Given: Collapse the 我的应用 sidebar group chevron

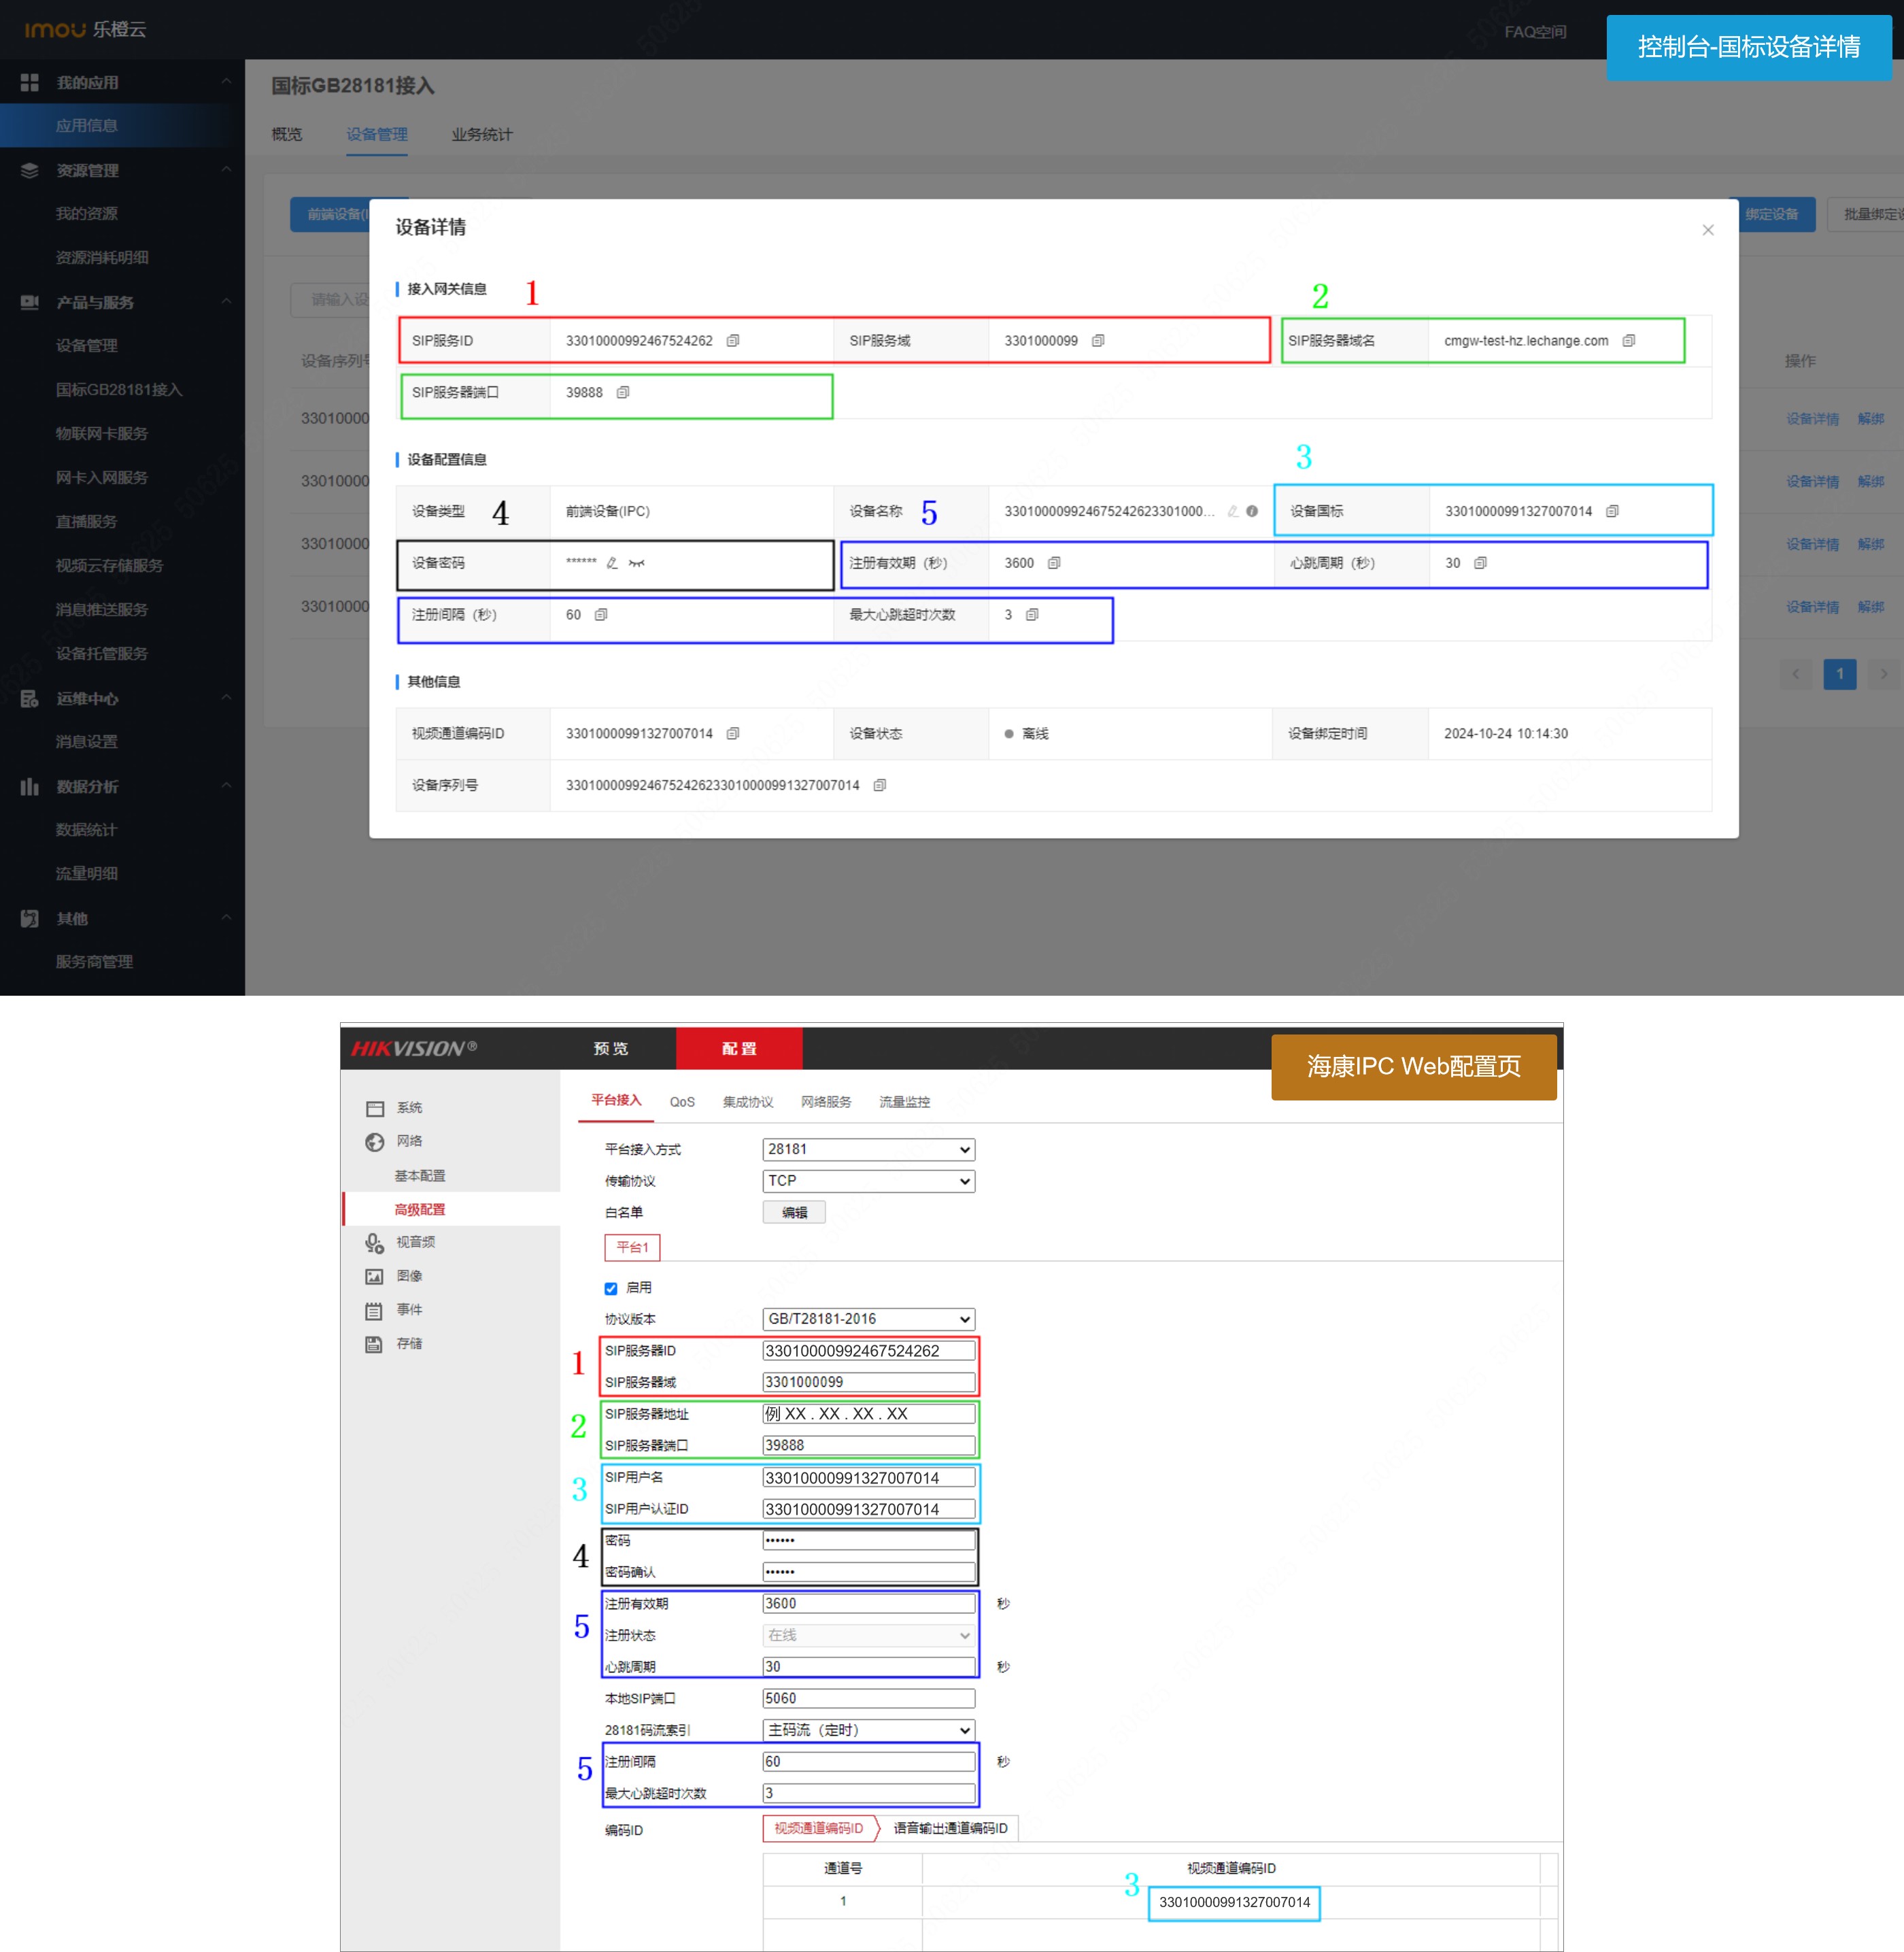Looking at the screenshot, I should coord(226,82).
